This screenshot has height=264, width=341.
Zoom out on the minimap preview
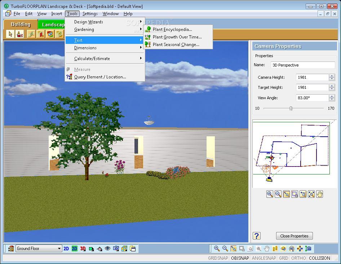pyautogui.click(x=278, y=194)
